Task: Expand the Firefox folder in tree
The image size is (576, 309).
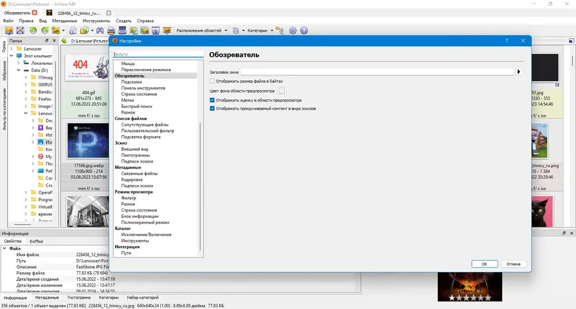Action: pos(26,99)
